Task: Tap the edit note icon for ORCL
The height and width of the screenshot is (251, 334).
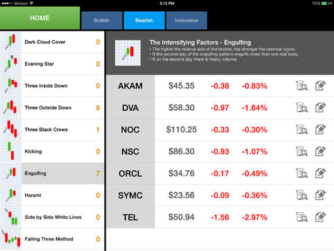Action: [320, 173]
